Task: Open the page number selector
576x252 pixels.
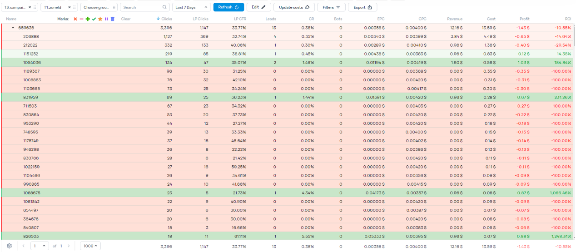Action: pos(40,246)
